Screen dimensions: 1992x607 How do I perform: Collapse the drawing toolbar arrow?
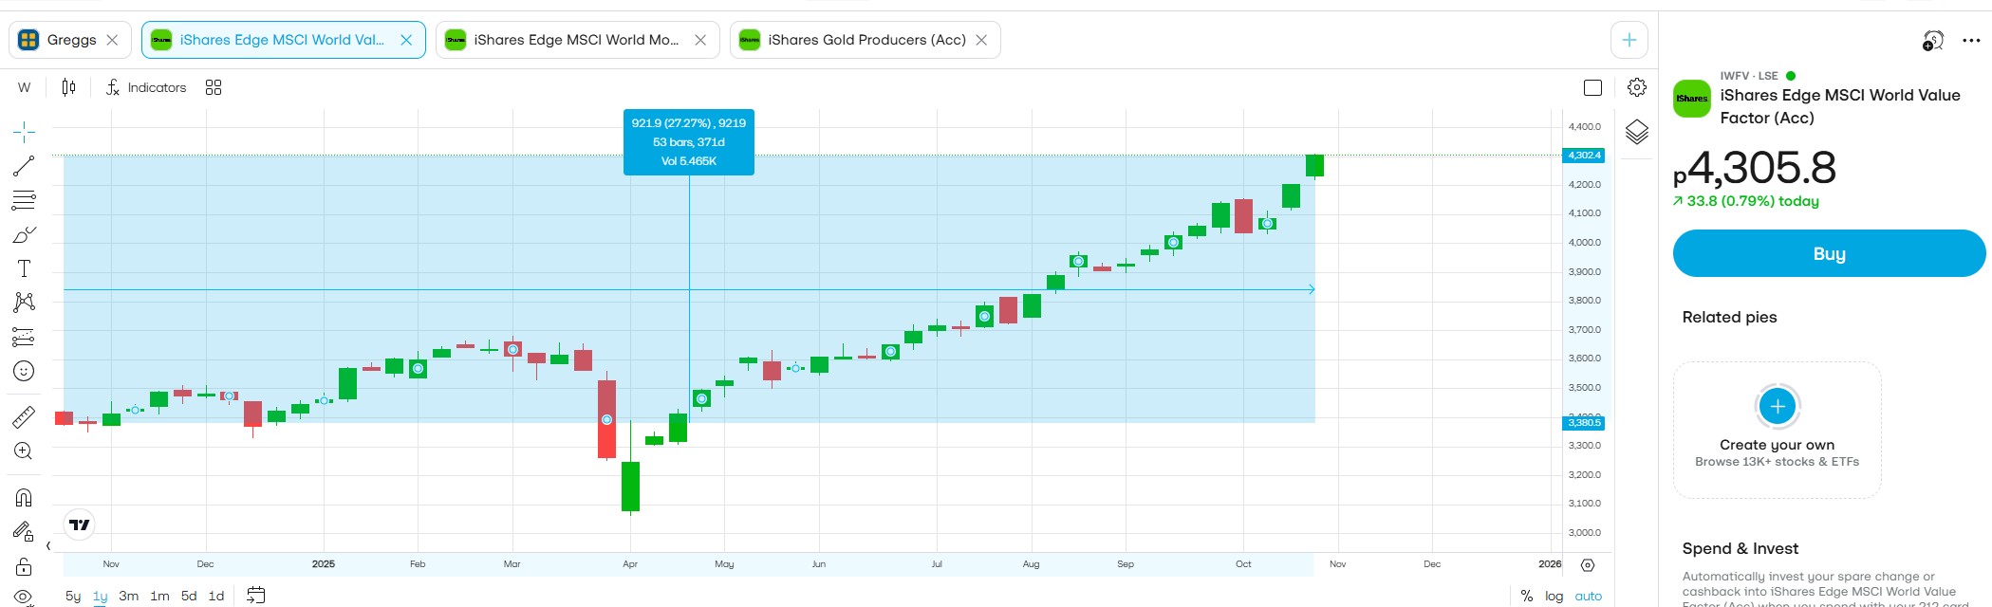pos(48,545)
